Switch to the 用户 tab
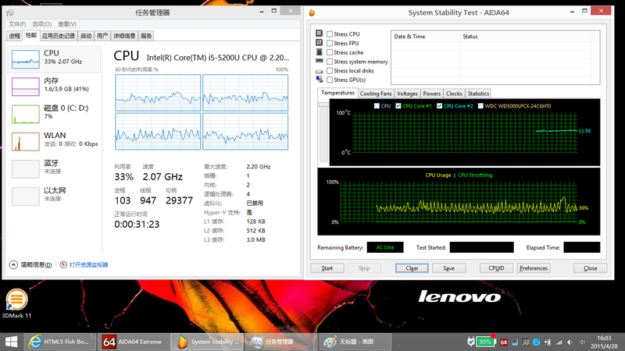Screen dimensions: 625x351 [x=102, y=36]
